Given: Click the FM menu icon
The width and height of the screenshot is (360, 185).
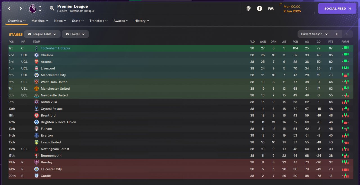Looking at the screenshot, I should [x=271, y=8].
